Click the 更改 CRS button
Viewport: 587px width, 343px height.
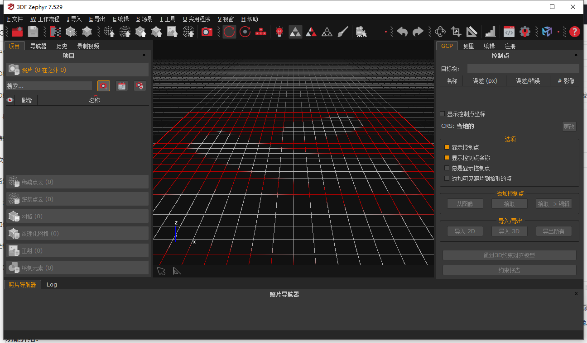click(x=569, y=127)
